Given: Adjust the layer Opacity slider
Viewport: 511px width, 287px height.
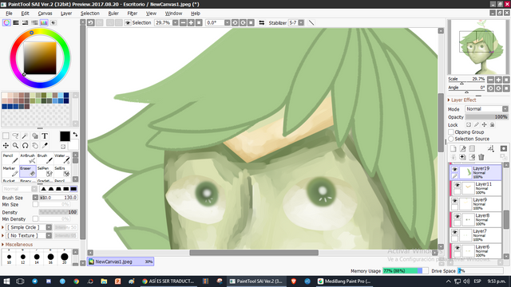Looking at the screenshot, I should (x=486, y=117).
